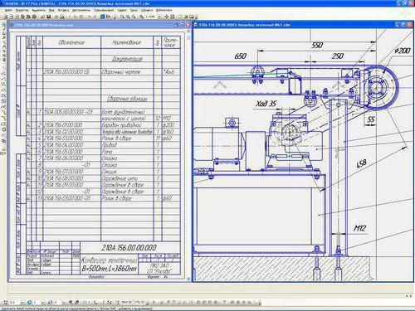Select the pan view crossed-arrows icon
The height and width of the screenshot is (311, 415).
click(x=166, y=17)
